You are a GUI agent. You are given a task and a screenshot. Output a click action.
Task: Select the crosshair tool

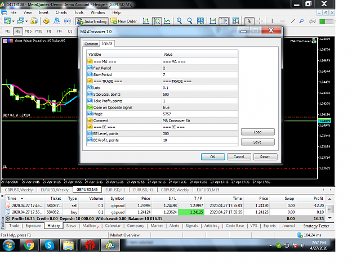click(x=260, y=21)
